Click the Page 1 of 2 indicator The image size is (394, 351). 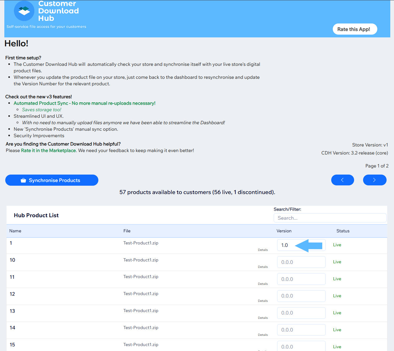377,166
